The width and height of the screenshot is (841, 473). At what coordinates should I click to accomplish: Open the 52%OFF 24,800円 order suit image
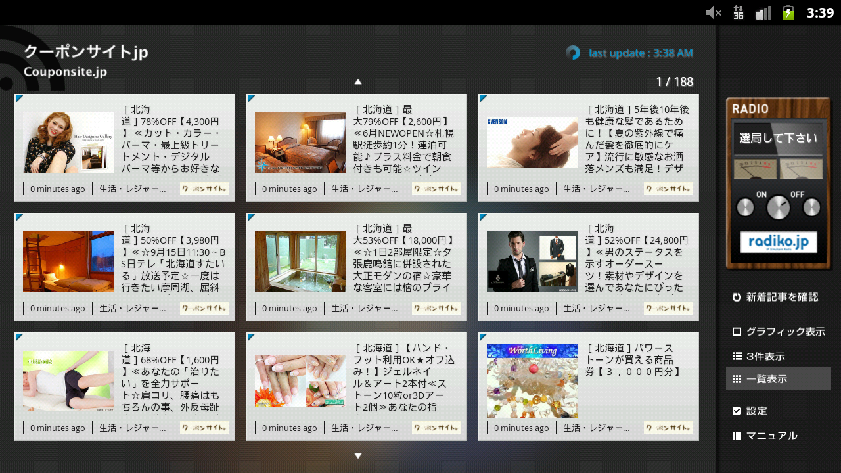coord(532,261)
